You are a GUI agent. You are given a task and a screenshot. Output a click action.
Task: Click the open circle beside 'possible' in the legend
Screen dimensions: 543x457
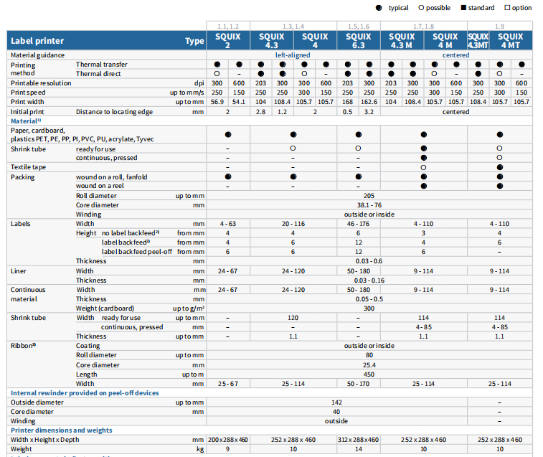click(421, 8)
